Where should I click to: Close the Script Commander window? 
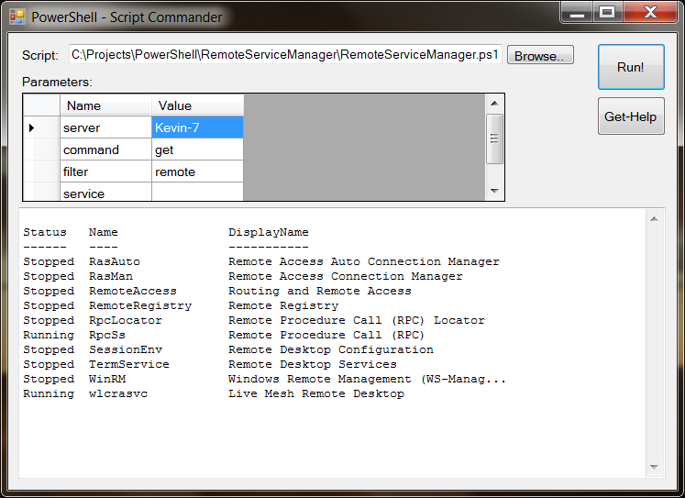(x=650, y=12)
